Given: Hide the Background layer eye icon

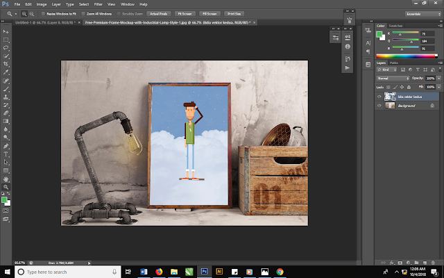Looking at the screenshot, I should tap(379, 106).
